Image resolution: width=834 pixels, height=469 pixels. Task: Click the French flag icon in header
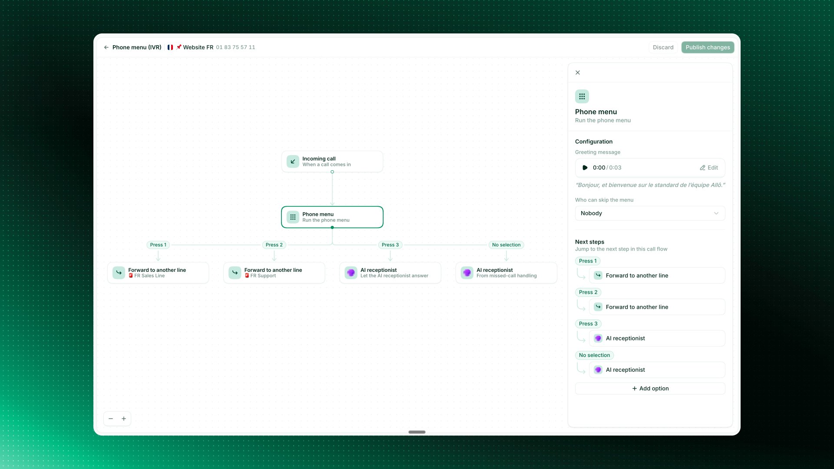pyautogui.click(x=170, y=47)
